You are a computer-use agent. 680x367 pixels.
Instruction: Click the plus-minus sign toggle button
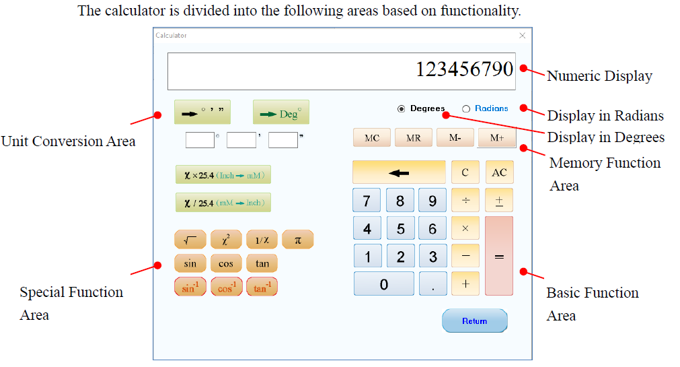(498, 200)
